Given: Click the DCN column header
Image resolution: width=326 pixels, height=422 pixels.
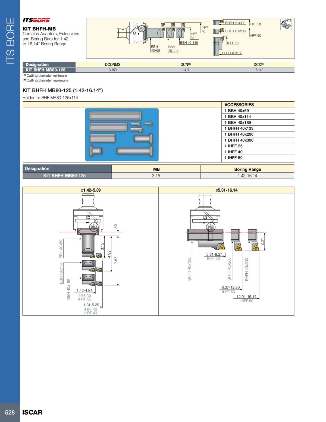Looking at the screenshot, I should pyautogui.click(x=186, y=65).
